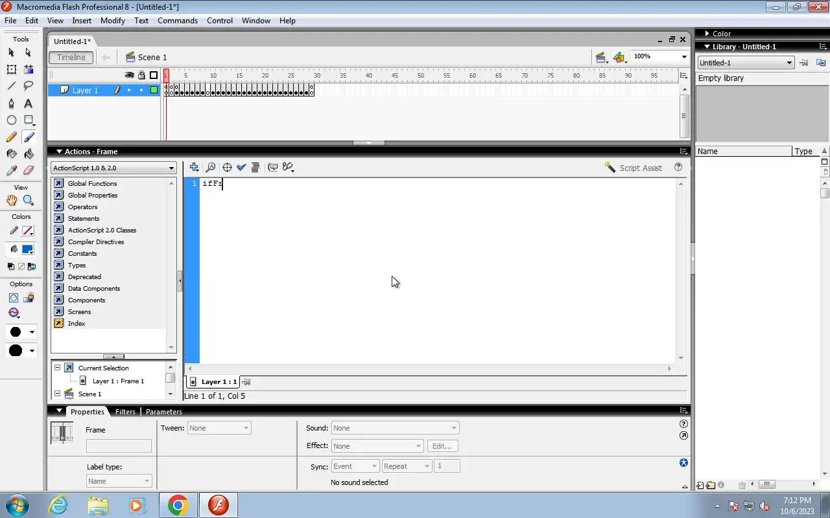
Task: Select the Eyedropper tool
Action: 12,171
